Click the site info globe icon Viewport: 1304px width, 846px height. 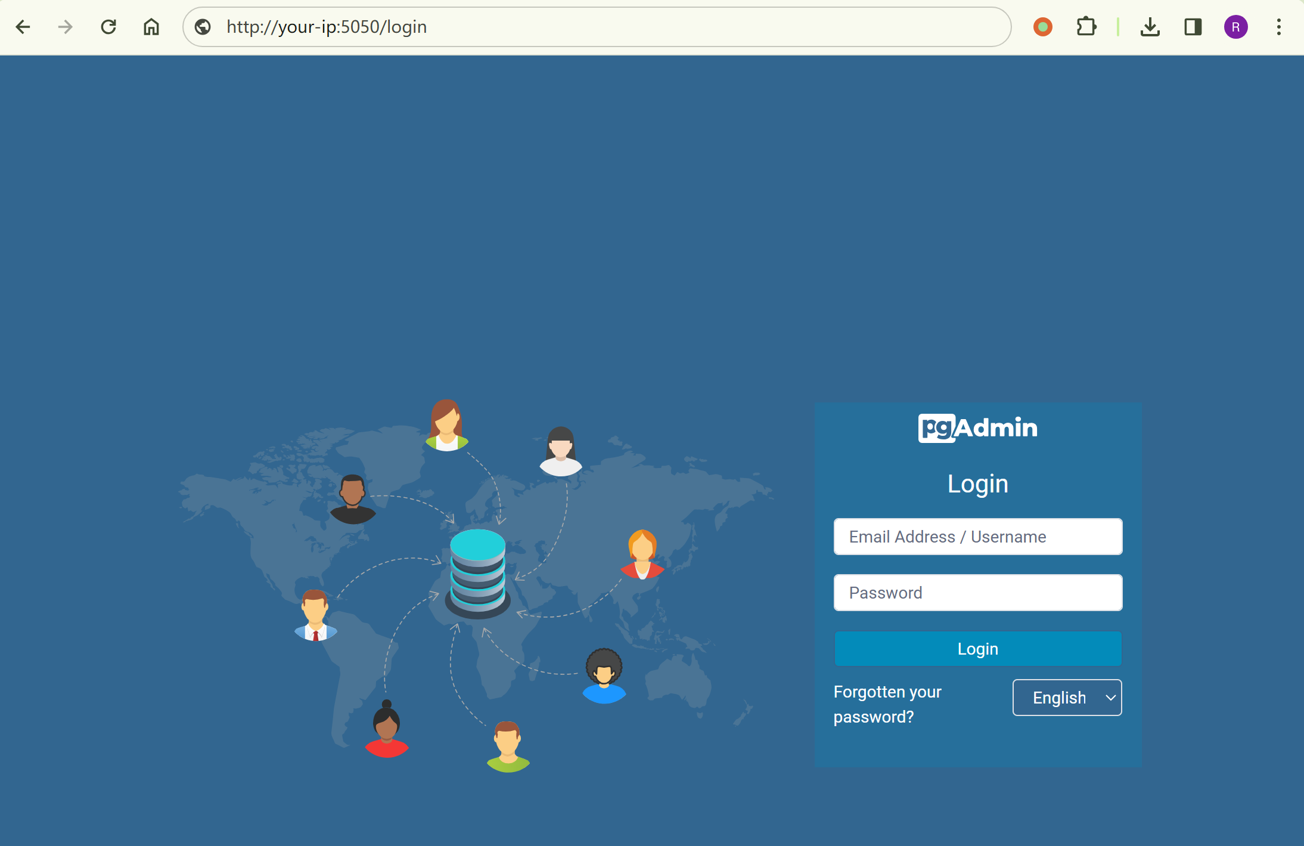click(203, 27)
